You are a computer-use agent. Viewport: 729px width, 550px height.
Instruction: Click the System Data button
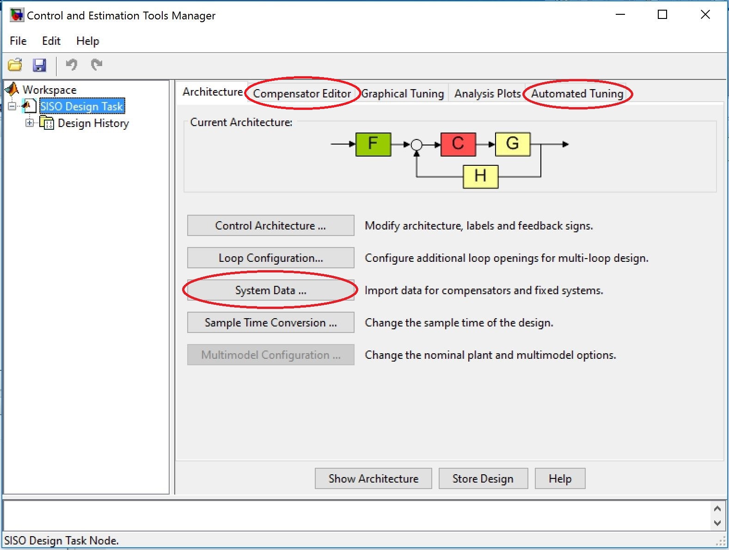pos(271,290)
